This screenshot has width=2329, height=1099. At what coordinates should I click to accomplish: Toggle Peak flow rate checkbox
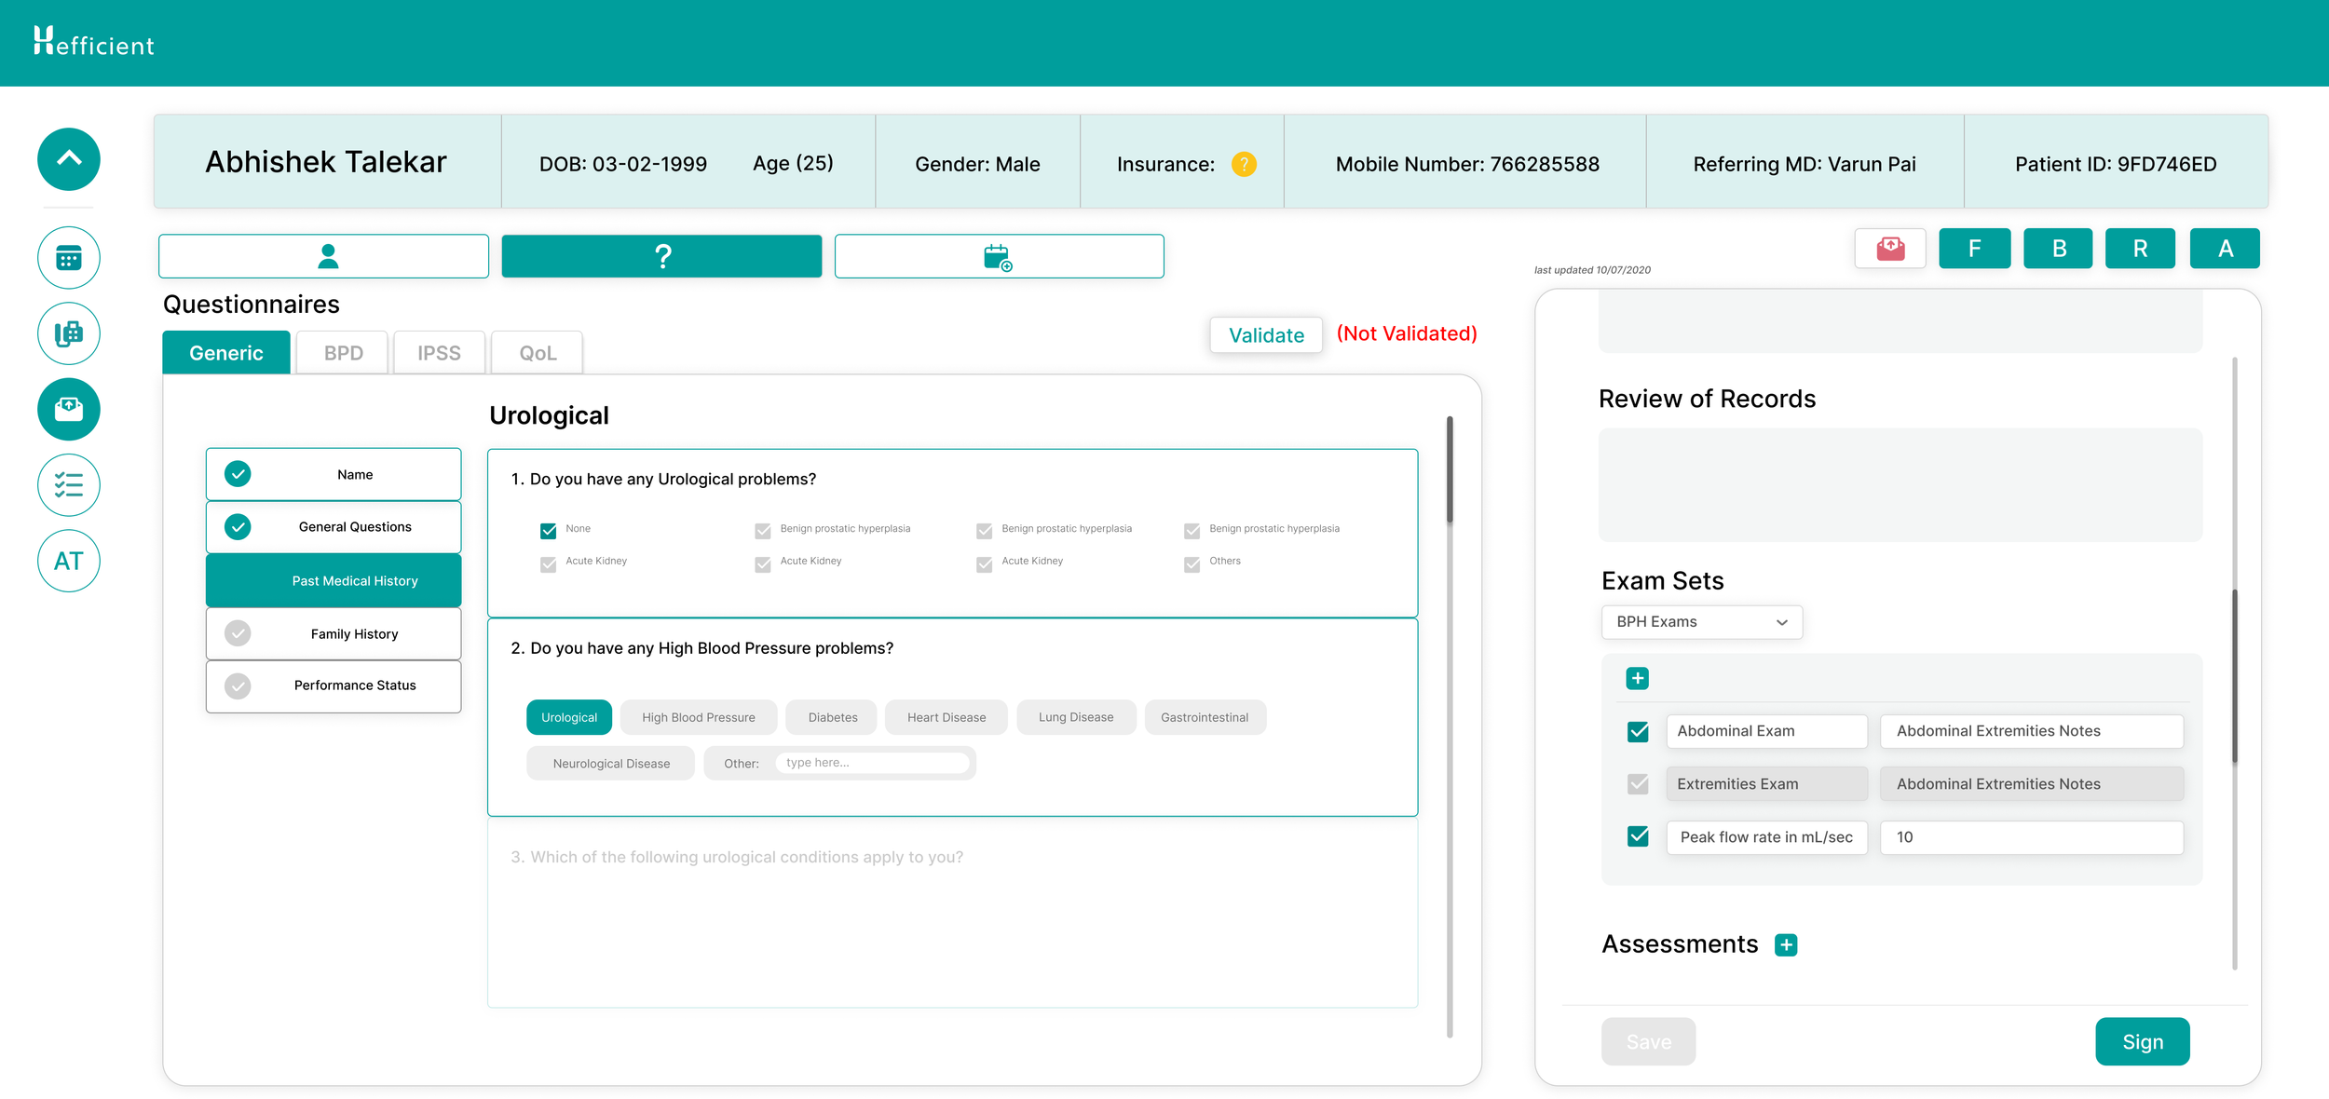point(1637,836)
